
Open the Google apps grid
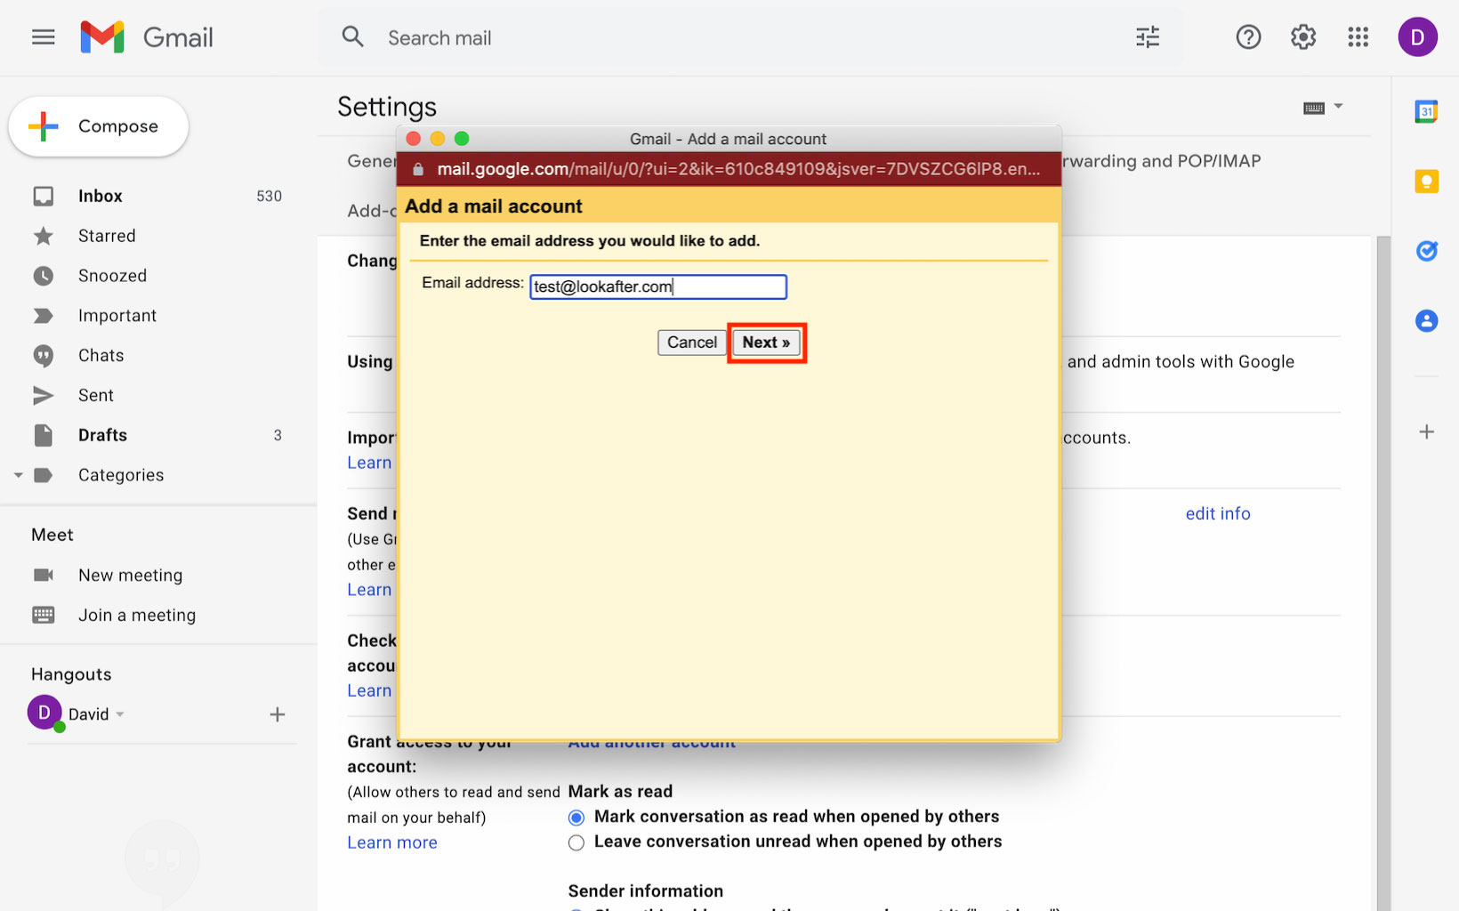1358,37
